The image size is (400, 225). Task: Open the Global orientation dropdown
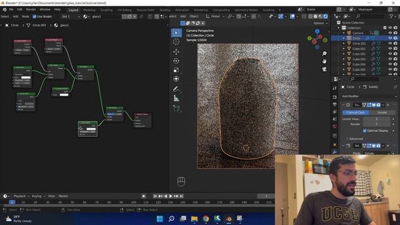215,16
